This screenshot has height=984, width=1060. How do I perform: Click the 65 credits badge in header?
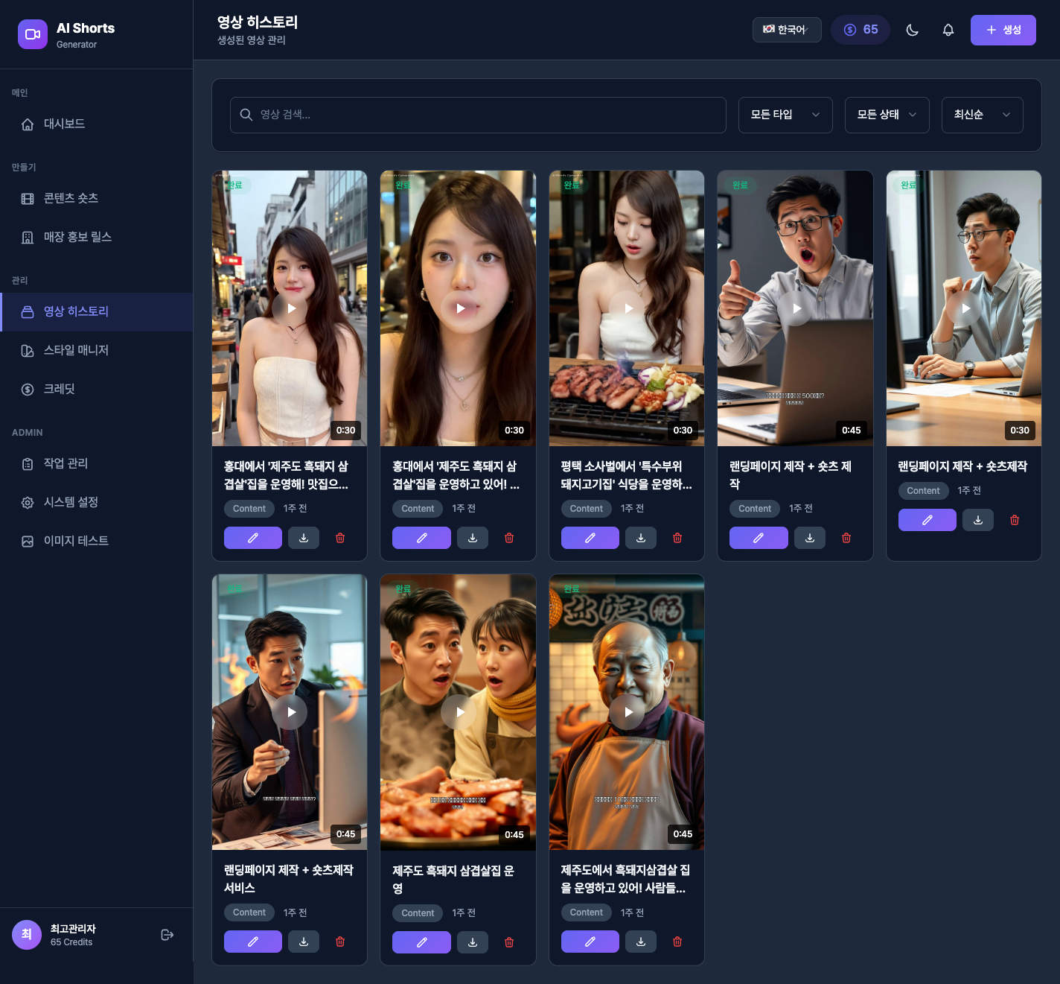(860, 30)
